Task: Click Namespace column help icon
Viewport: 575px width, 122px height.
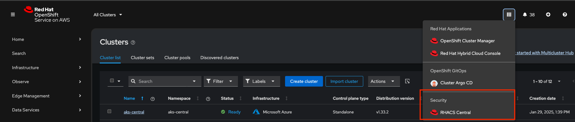Action: [208, 99]
